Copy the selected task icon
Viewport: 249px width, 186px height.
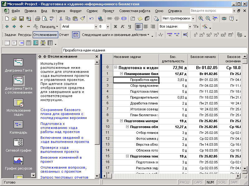click(x=68, y=19)
